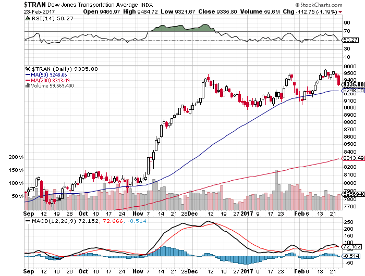
Task: Click the 250 label on MACD axis
Action: [x=348, y=222]
